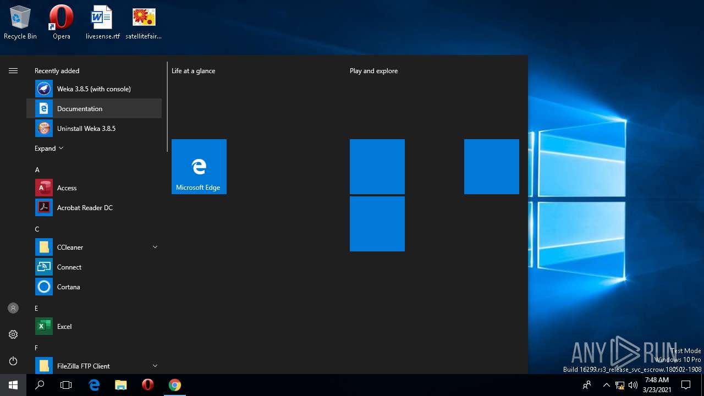Click the Microsoft Edge tile

199,167
